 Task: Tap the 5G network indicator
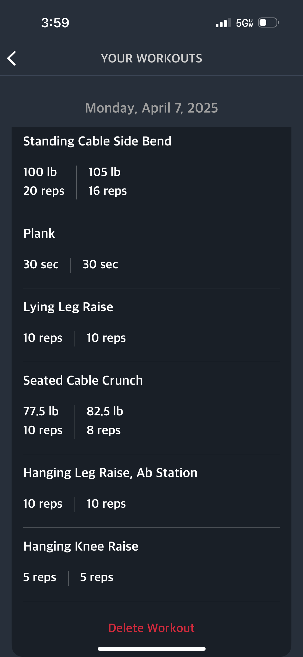pos(244,23)
